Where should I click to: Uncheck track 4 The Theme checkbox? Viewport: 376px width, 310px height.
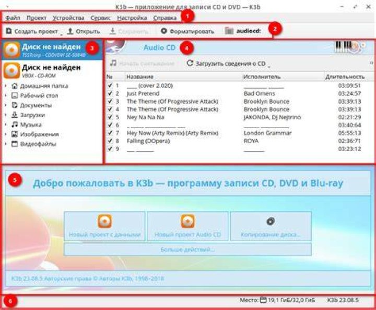110,109
